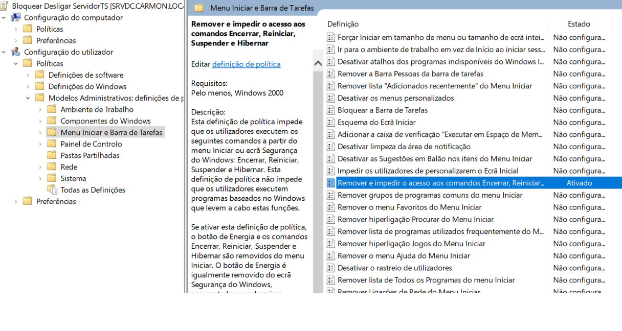Expand Definições de software node
622x331 pixels.
click(x=28, y=75)
